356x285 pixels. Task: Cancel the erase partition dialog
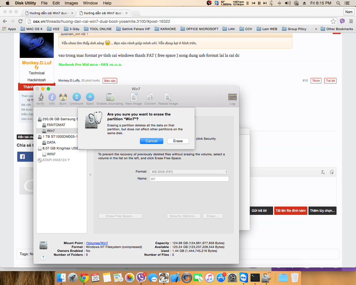point(151,141)
